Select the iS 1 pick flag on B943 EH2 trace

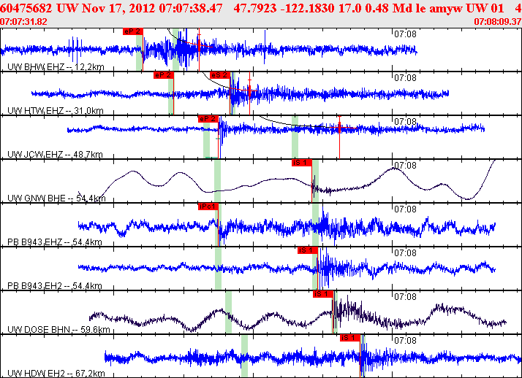click(x=308, y=251)
